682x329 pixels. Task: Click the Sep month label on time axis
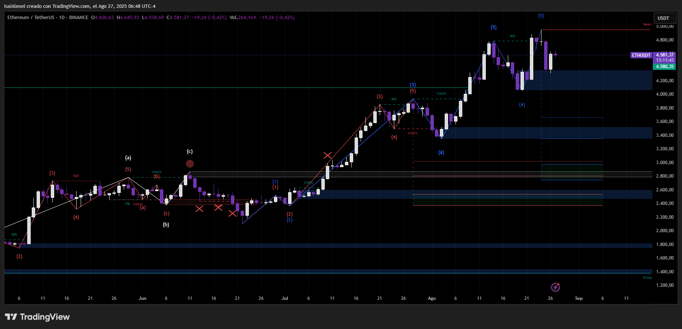(x=578, y=298)
